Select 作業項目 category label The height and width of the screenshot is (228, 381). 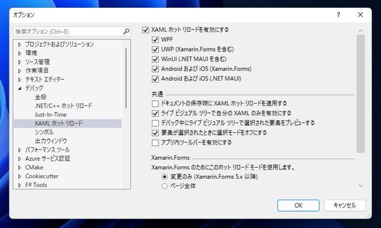pyautogui.click(x=37, y=71)
